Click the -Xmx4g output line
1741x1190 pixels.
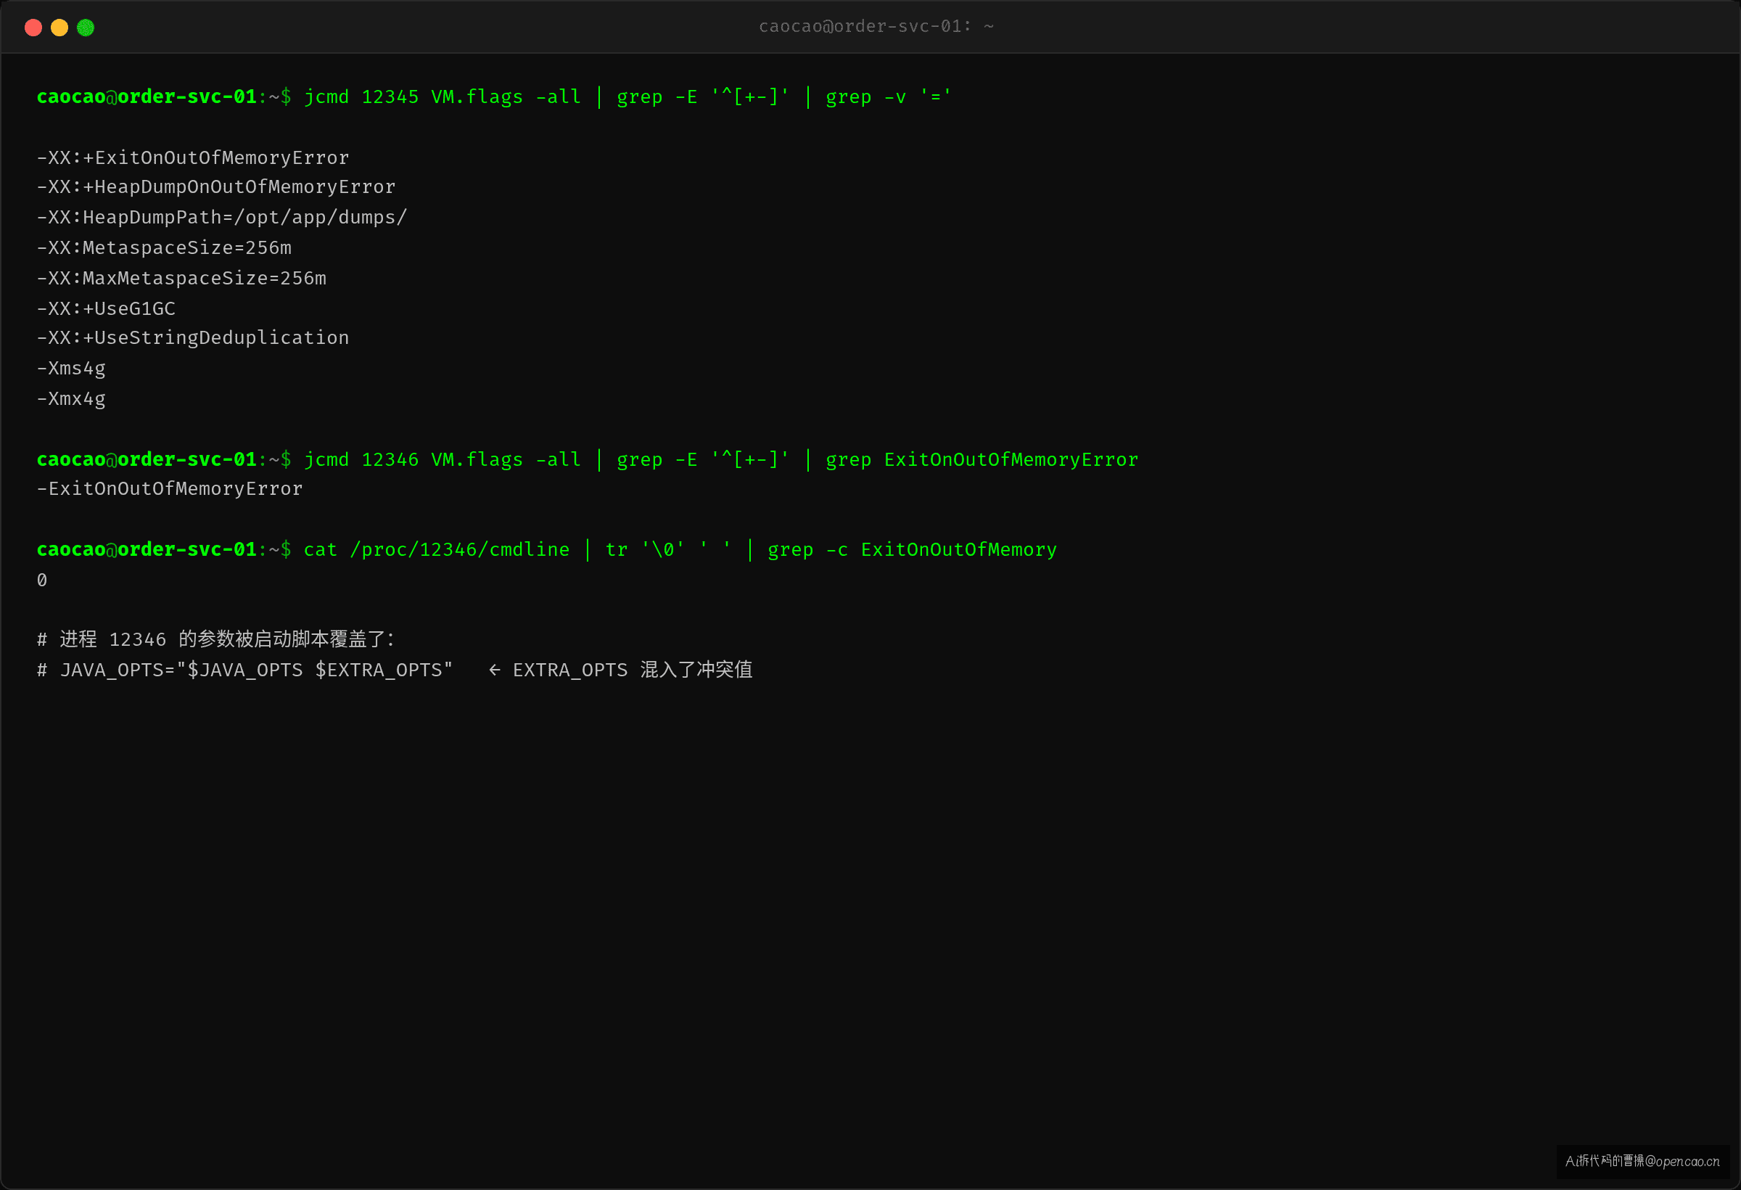71,398
